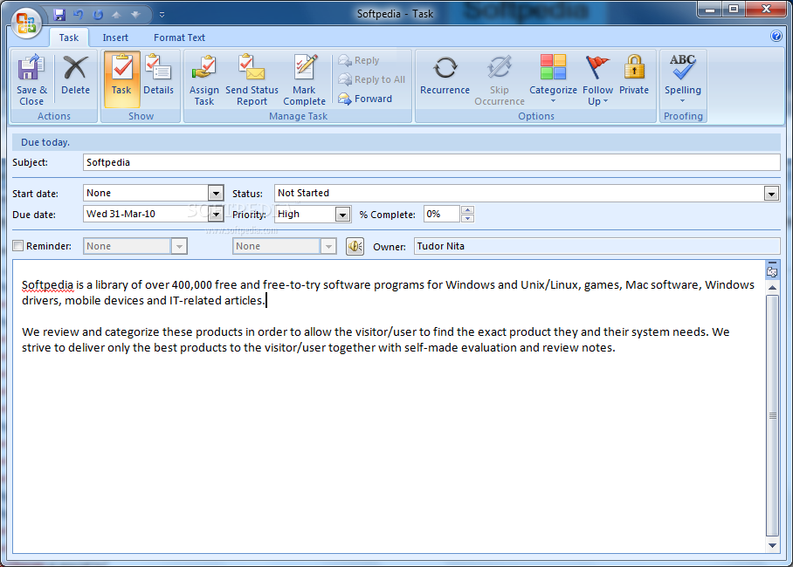Open Reminder date dropdown
The width and height of the screenshot is (793, 567).
click(179, 246)
